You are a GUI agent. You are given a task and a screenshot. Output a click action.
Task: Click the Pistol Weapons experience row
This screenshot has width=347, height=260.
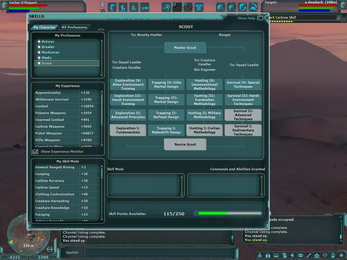click(x=67, y=133)
